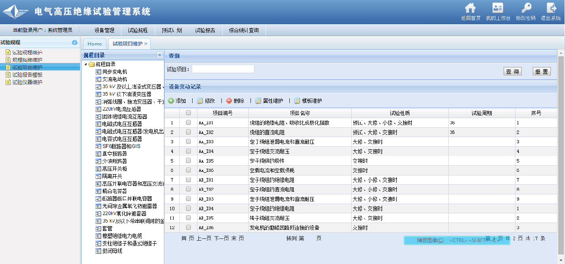Viewport: 565px width, 264px height.
Task: Open the 设备管理 menu
Action: 104,30
